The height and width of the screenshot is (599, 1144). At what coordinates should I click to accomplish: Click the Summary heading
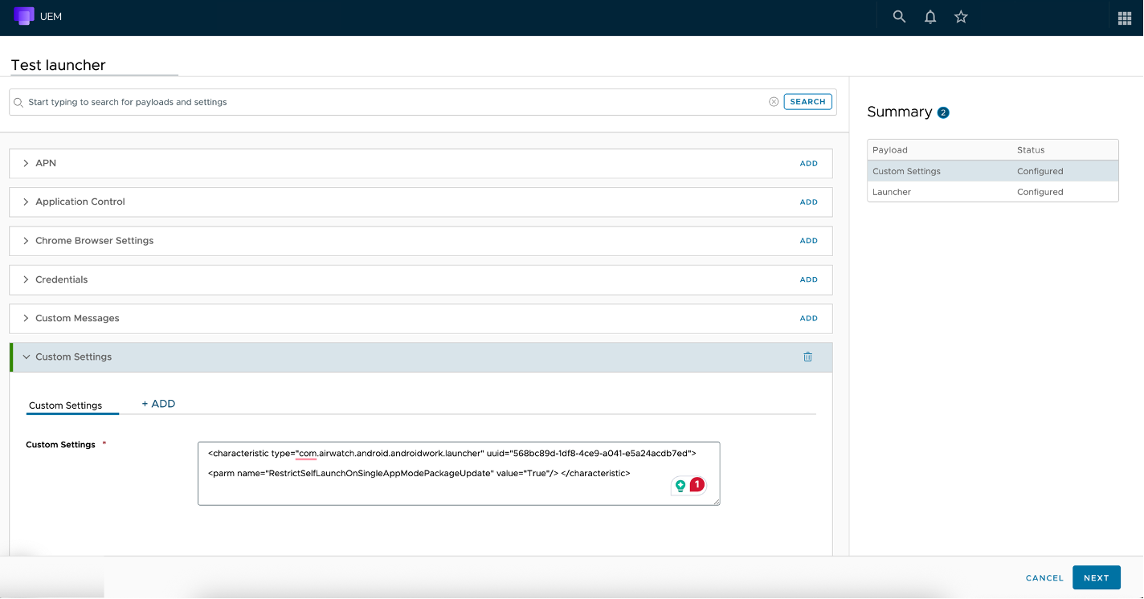[x=899, y=112]
